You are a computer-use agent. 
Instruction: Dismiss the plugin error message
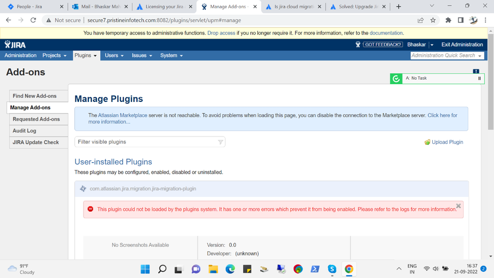458,206
